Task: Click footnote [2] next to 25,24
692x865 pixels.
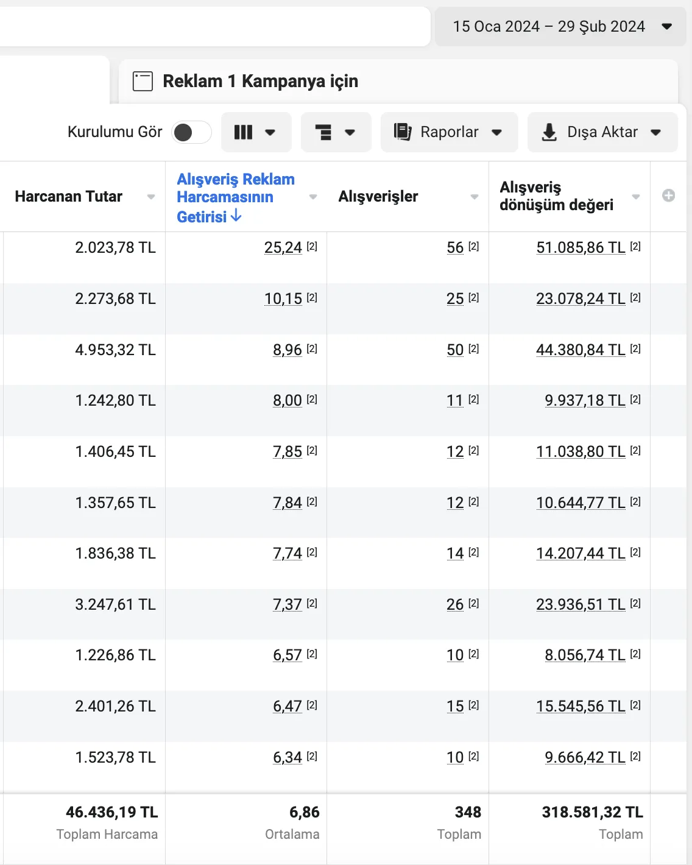Action: 312,246
